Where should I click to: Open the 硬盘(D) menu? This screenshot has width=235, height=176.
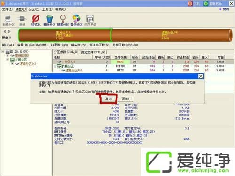coord(21,9)
